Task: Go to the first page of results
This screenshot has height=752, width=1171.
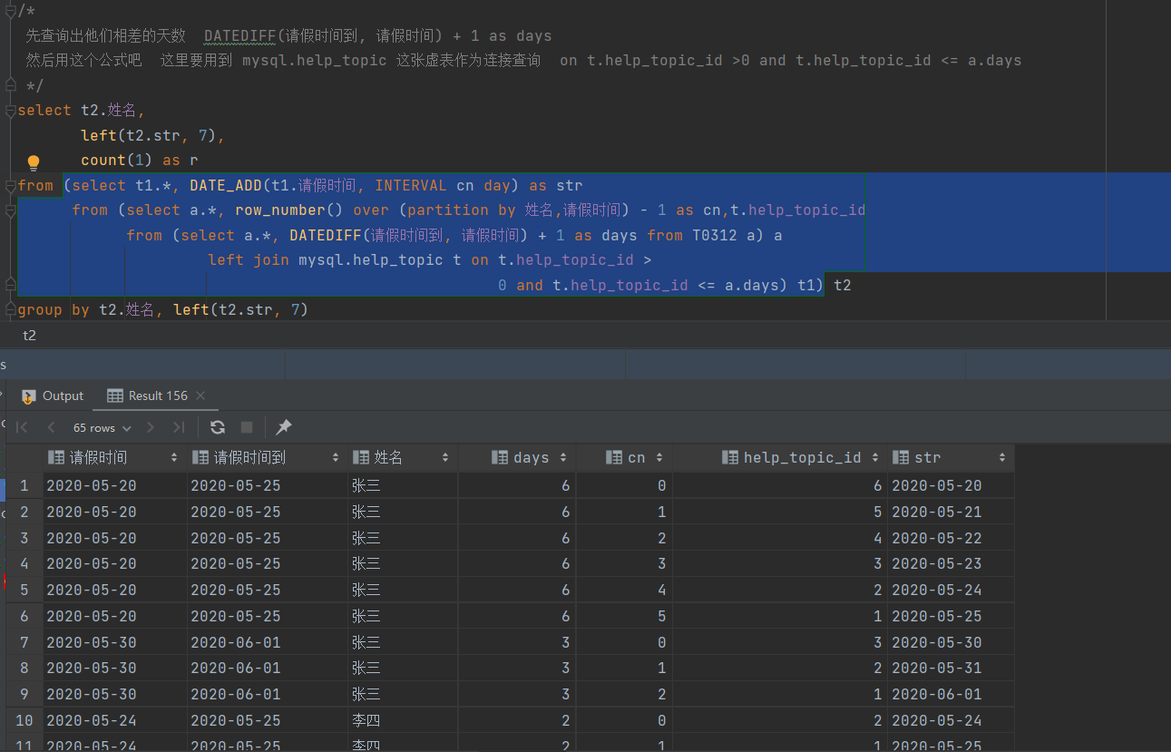Action: (x=23, y=427)
